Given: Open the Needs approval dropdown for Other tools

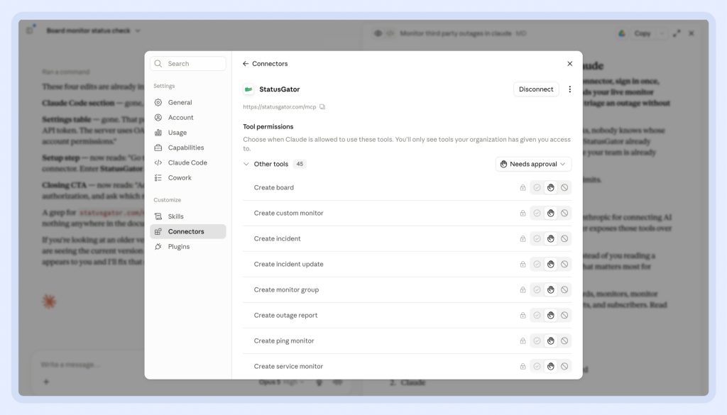Looking at the screenshot, I should (533, 164).
